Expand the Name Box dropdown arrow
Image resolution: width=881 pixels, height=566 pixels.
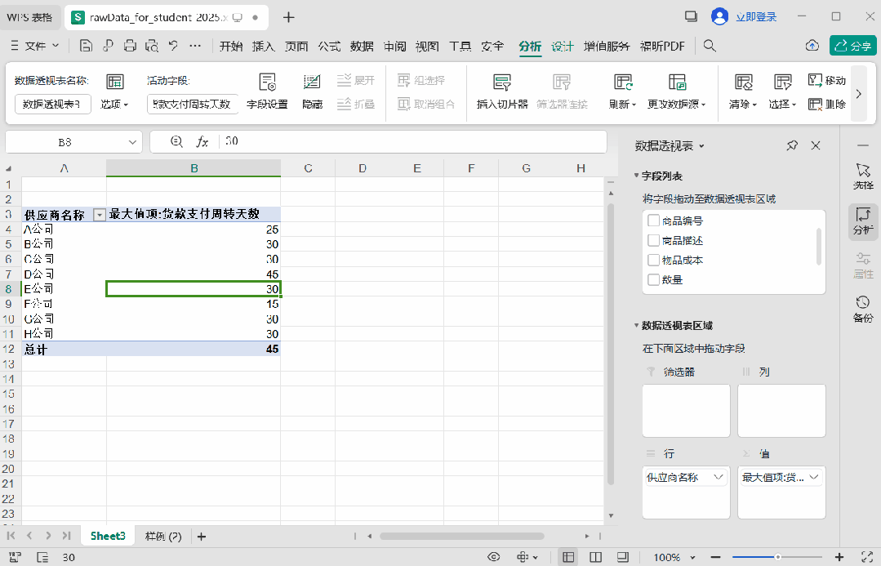tap(132, 142)
